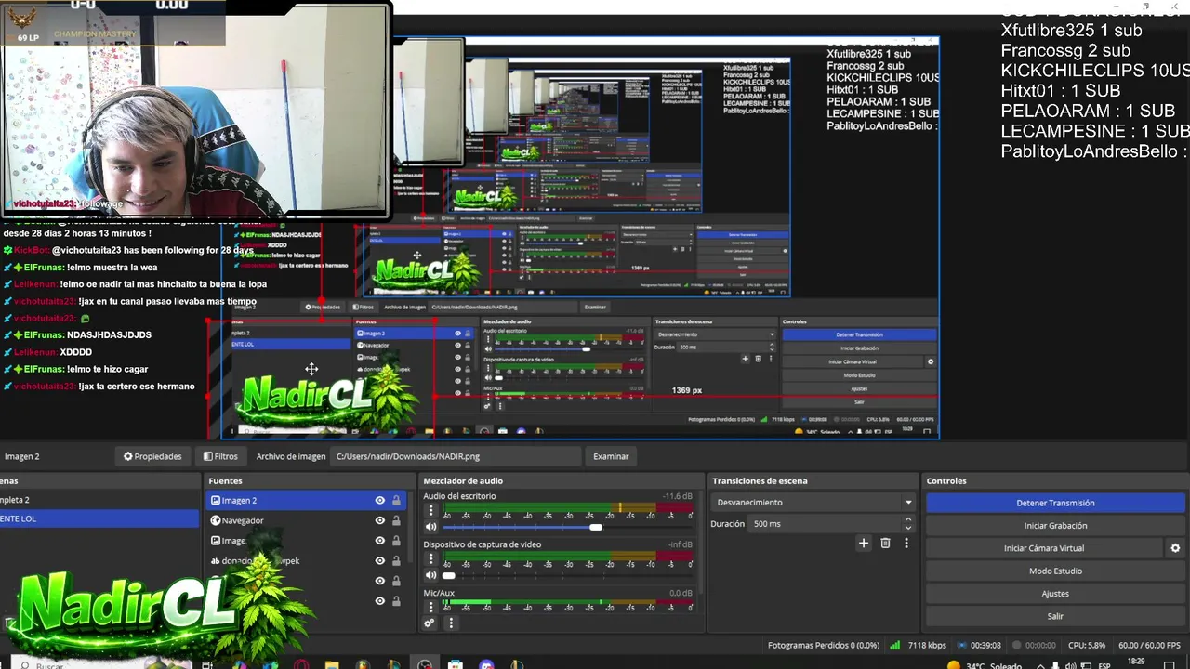Viewport: 1190px width, 669px height.
Task: Click the globe icon of Navegador source
Action: tap(216, 520)
